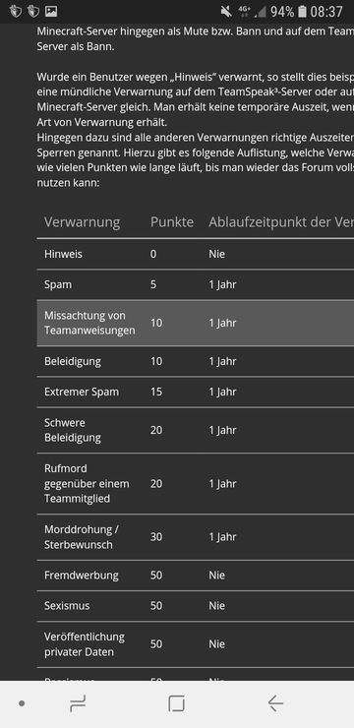Tap the muted sound status icon

click(x=226, y=12)
